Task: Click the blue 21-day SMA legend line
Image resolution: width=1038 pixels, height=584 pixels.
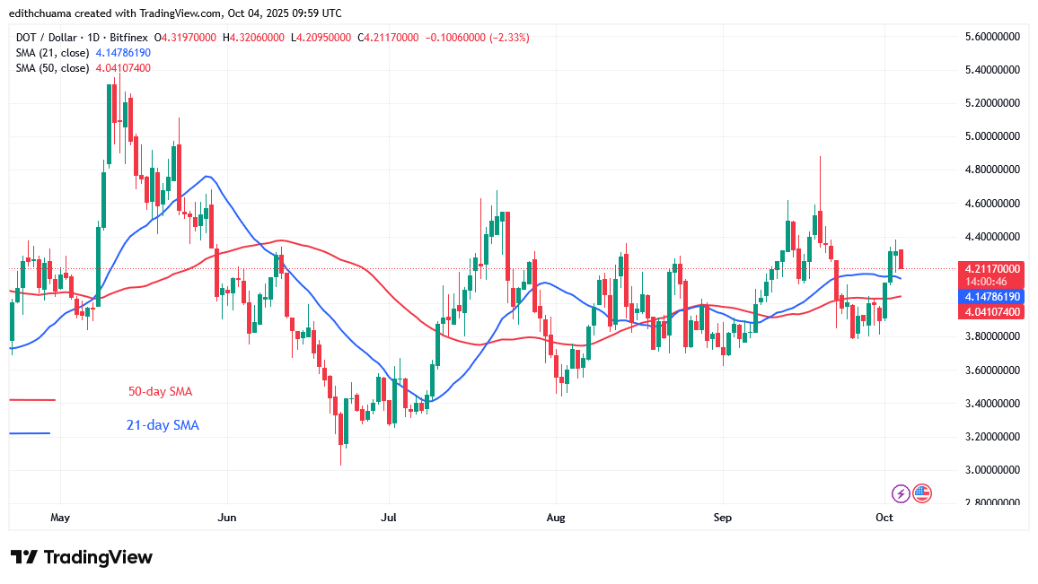Action: pos(30,433)
